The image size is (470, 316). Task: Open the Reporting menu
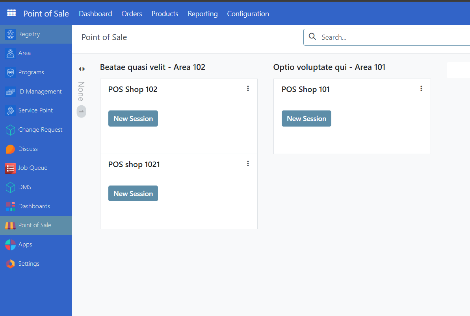pos(202,14)
